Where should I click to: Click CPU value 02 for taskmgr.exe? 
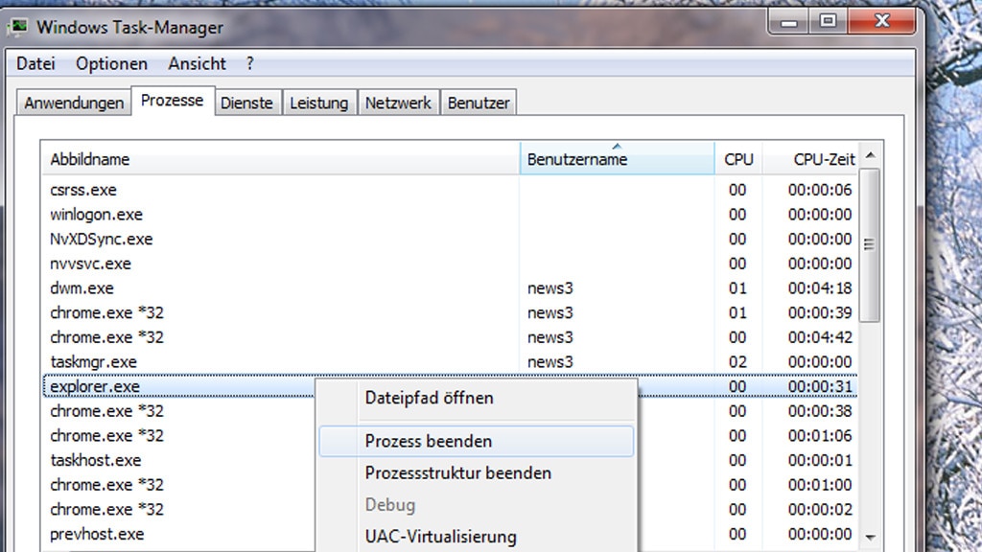tap(737, 362)
